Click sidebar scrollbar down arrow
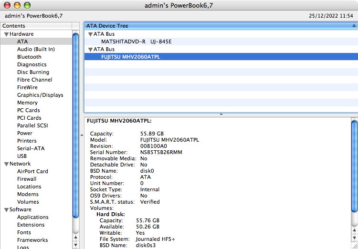 pos(75,245)
